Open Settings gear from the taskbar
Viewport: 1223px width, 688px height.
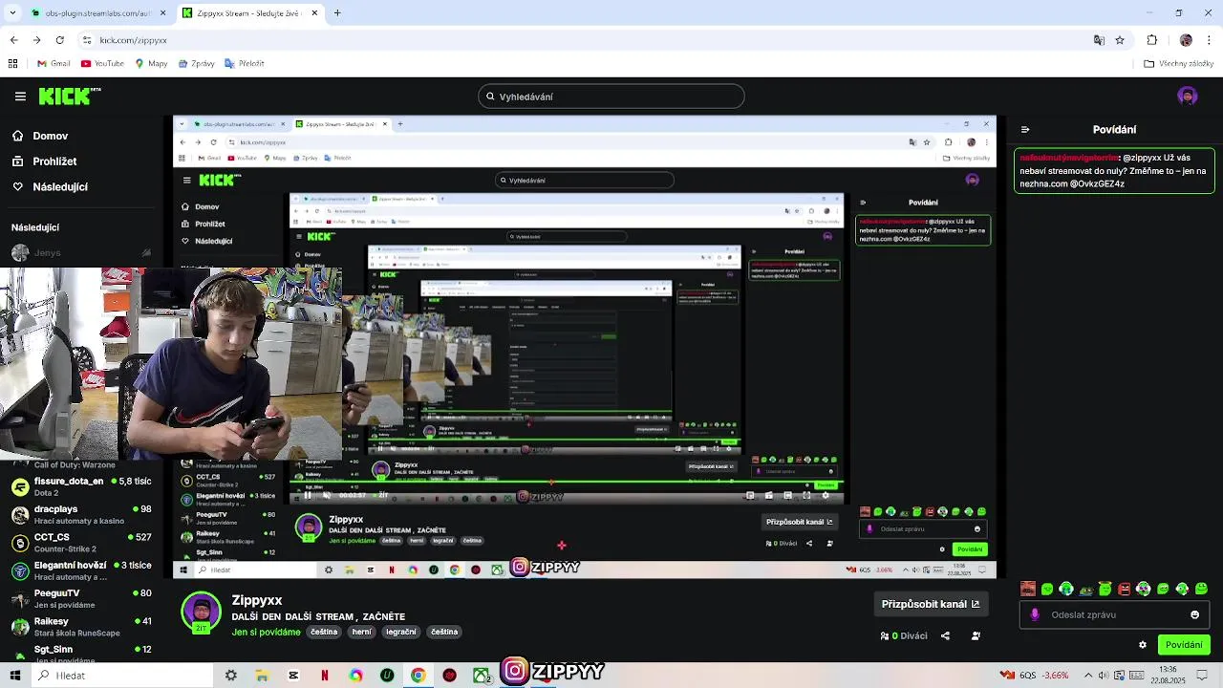pyautogui.click(x=230, y=675)
